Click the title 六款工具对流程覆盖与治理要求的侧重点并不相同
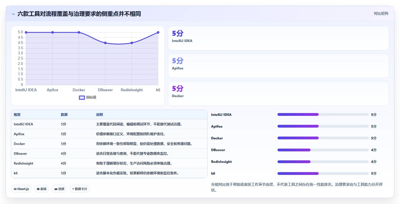The image size is (400, 204). click(79, 14)
